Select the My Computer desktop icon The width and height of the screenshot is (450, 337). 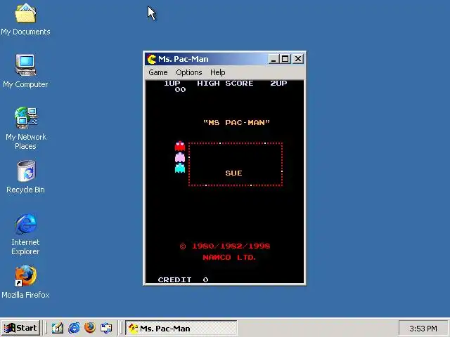[x=25, y=71]
